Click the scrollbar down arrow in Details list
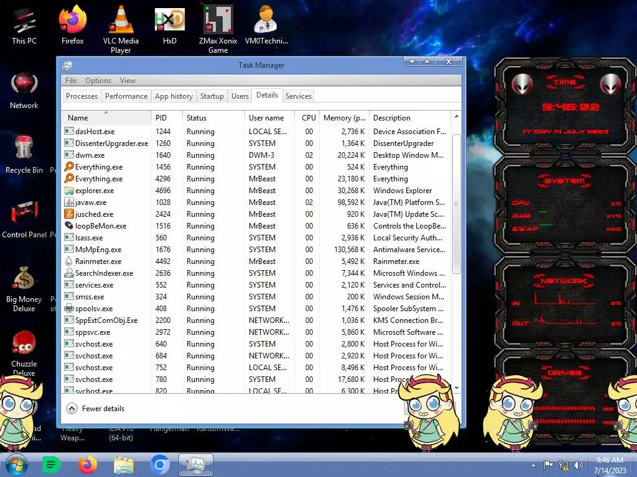The width and height of the screenshot is (637, 477). pos(456,388)
